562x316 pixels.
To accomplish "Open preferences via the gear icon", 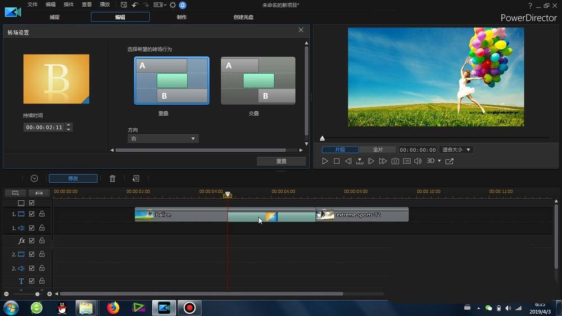I will [x=173, y=4].
